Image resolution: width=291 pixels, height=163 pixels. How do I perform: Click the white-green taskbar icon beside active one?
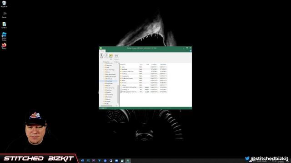pos(122,161)
